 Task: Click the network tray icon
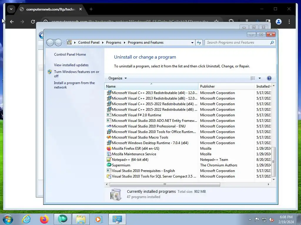[x=264, y=219]
